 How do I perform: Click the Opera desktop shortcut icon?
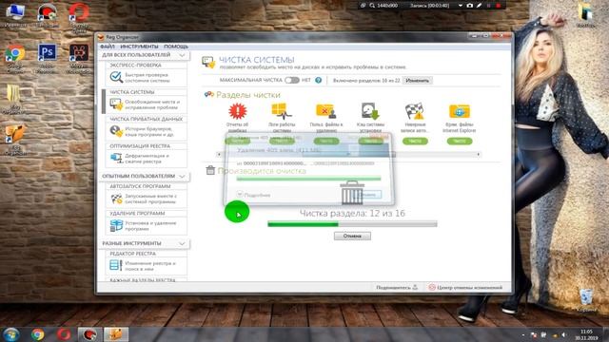pos(79,12)
